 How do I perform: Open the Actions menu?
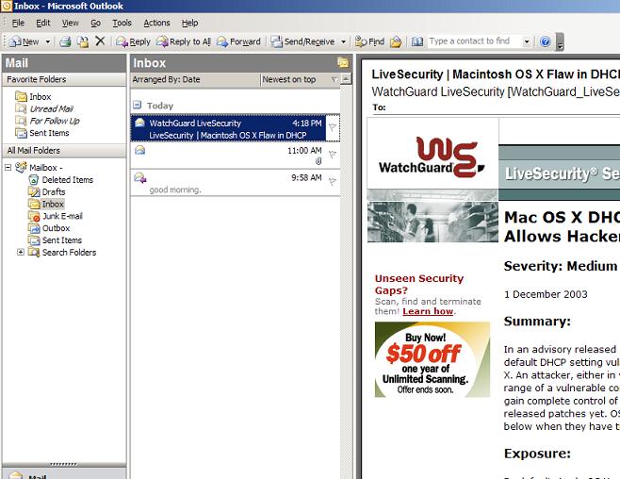pos(156,23)
